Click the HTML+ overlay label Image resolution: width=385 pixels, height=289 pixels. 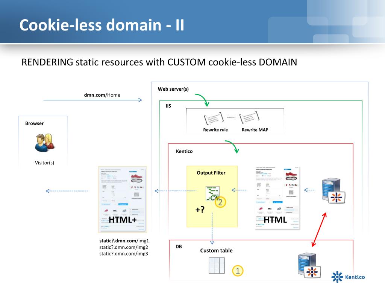pyautogui.click(x=123, y=220)
